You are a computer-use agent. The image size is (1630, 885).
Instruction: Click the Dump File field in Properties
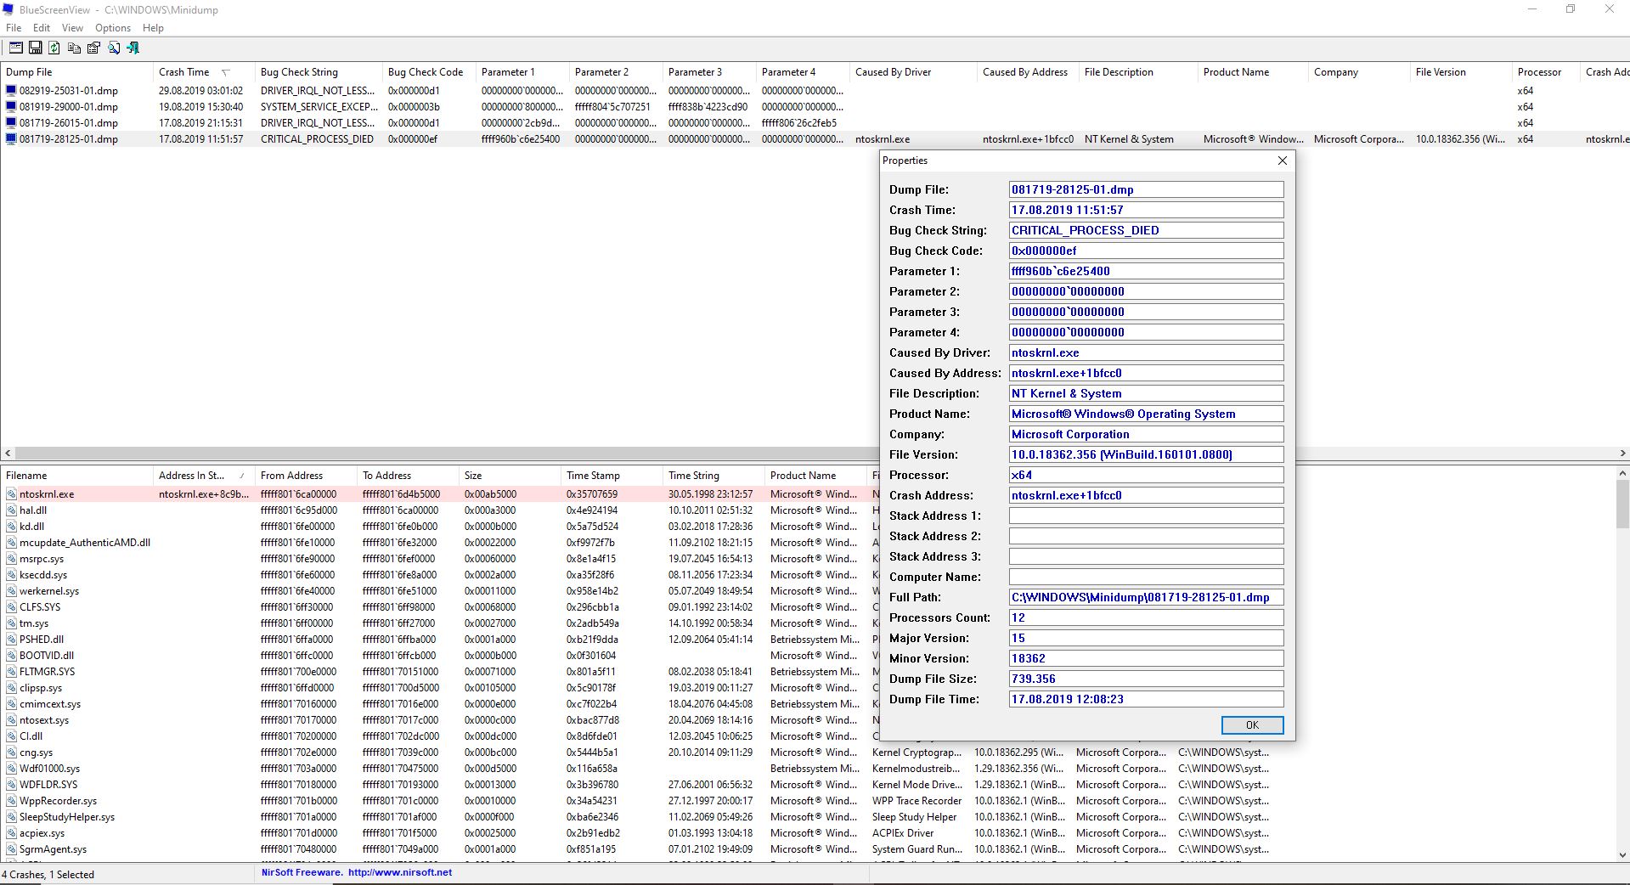point(1146,189)
